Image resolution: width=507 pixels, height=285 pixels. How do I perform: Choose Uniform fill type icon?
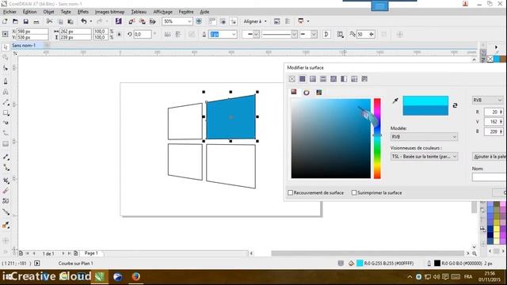coord(303,79)
